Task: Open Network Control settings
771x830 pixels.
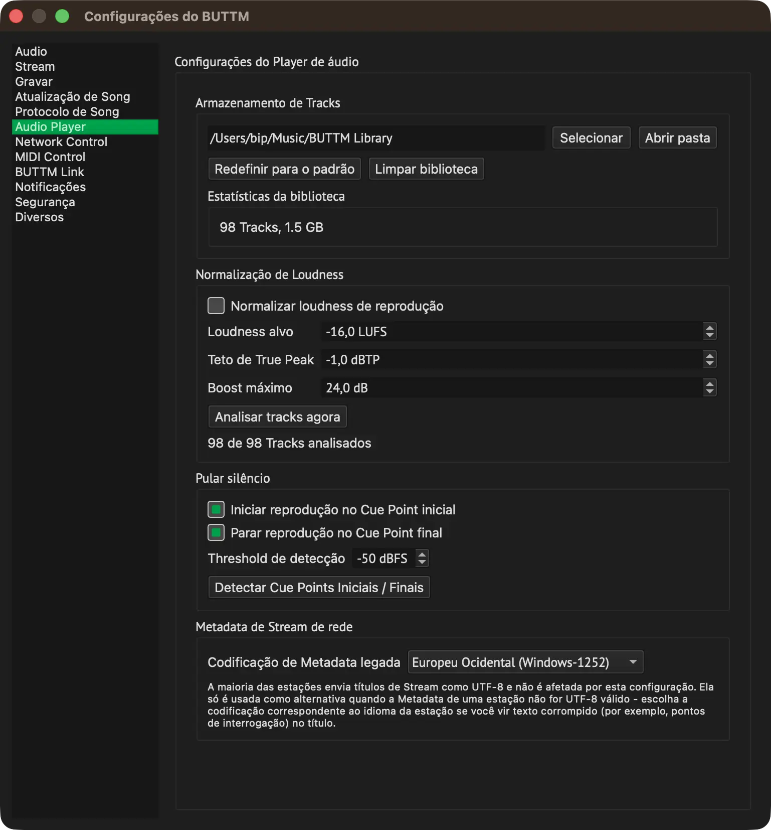Action: coord(85,142)
